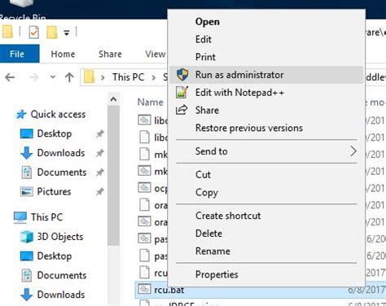Go up one folder level arrow
The image size is (386, 306).
pos(69,77)
